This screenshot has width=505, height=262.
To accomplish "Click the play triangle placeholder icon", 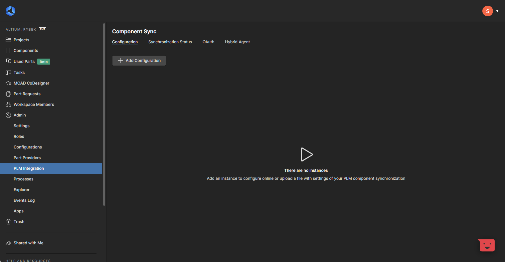I will click(306, 154).
